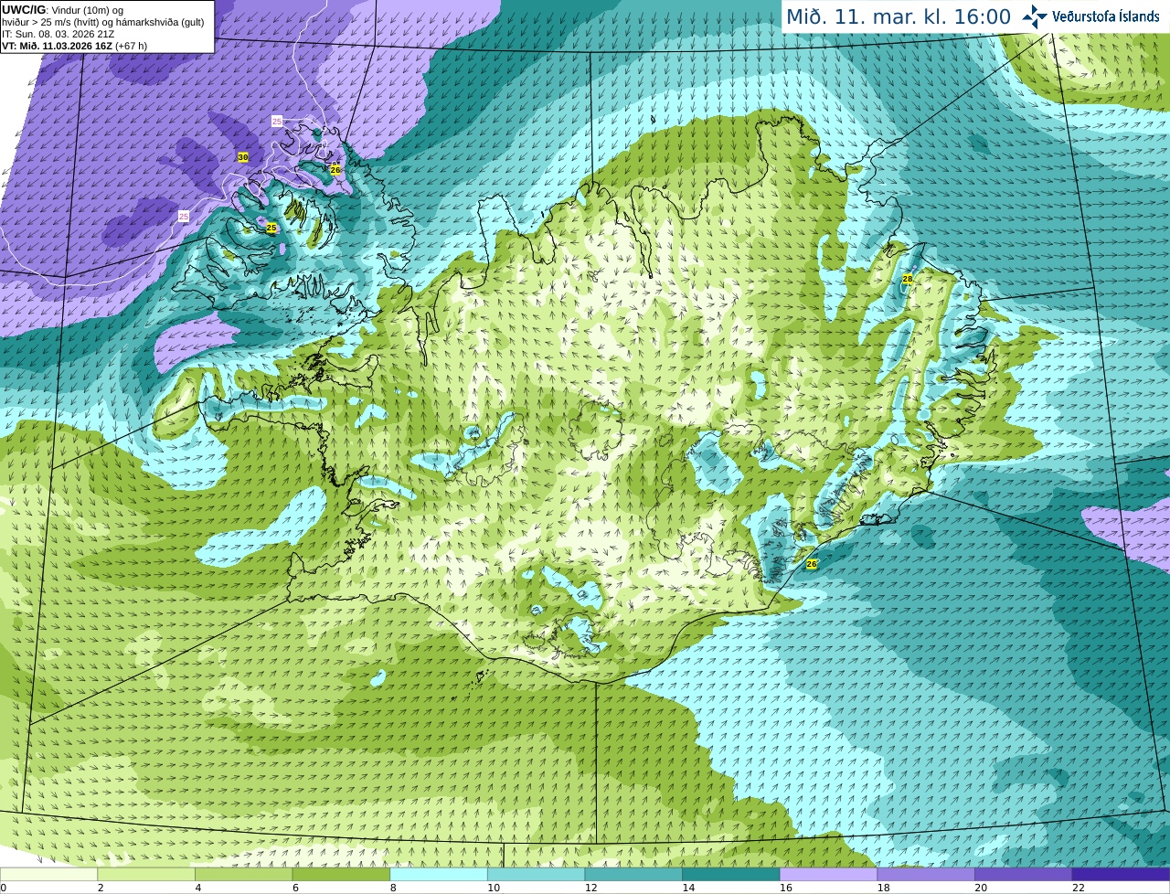The image size is (1170, 894).
Task: Click the '22' legend scale label
Action: [1079, 888]
